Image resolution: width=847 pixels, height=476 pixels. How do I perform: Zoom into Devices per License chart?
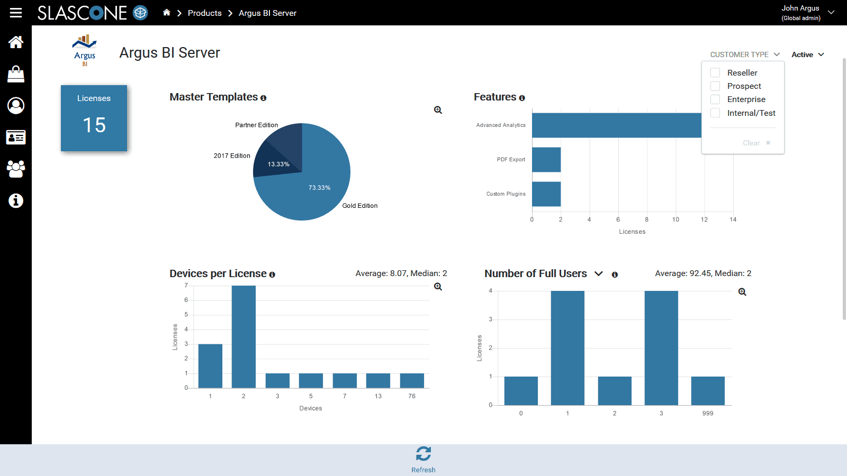[x=438, y=287]
